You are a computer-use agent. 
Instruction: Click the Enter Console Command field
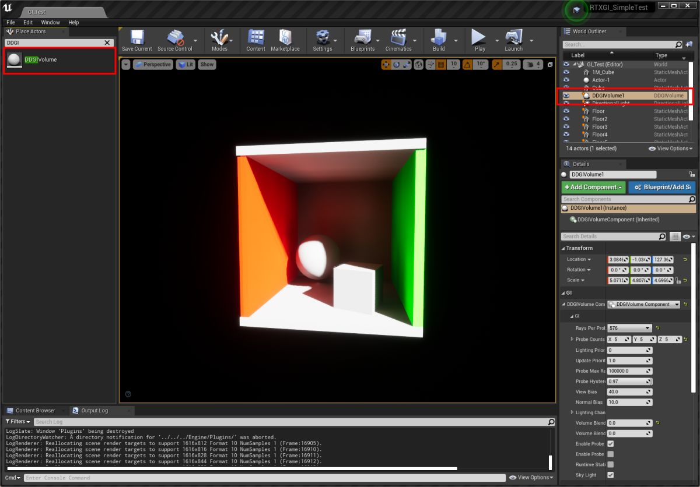pyautogui.click(x=264, y=478)
